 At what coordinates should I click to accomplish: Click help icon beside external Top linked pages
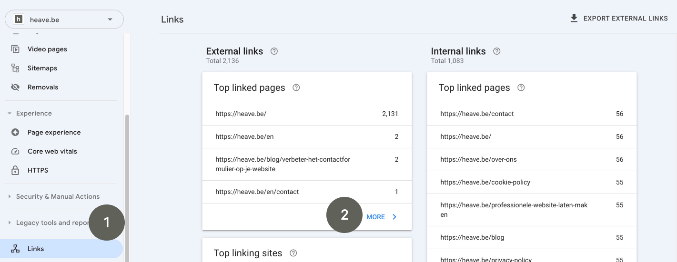click(296, 87)
